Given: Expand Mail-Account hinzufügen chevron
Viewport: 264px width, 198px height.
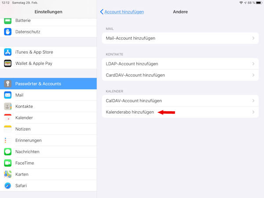Looking at the screenshot, I should 253,38.
